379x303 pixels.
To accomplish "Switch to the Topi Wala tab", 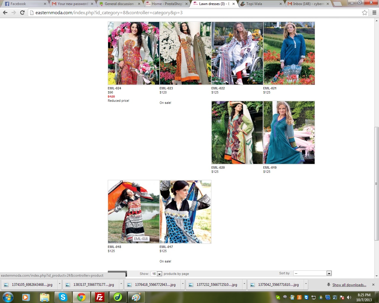I will pos(261,4).
